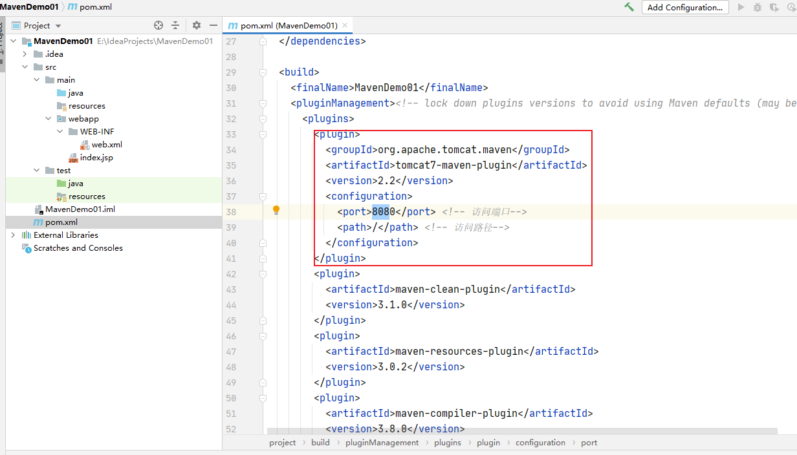The height and width of the screenshot is (455, 797).
Task: Open the Project view dropdown
Action: pos(58,26)
